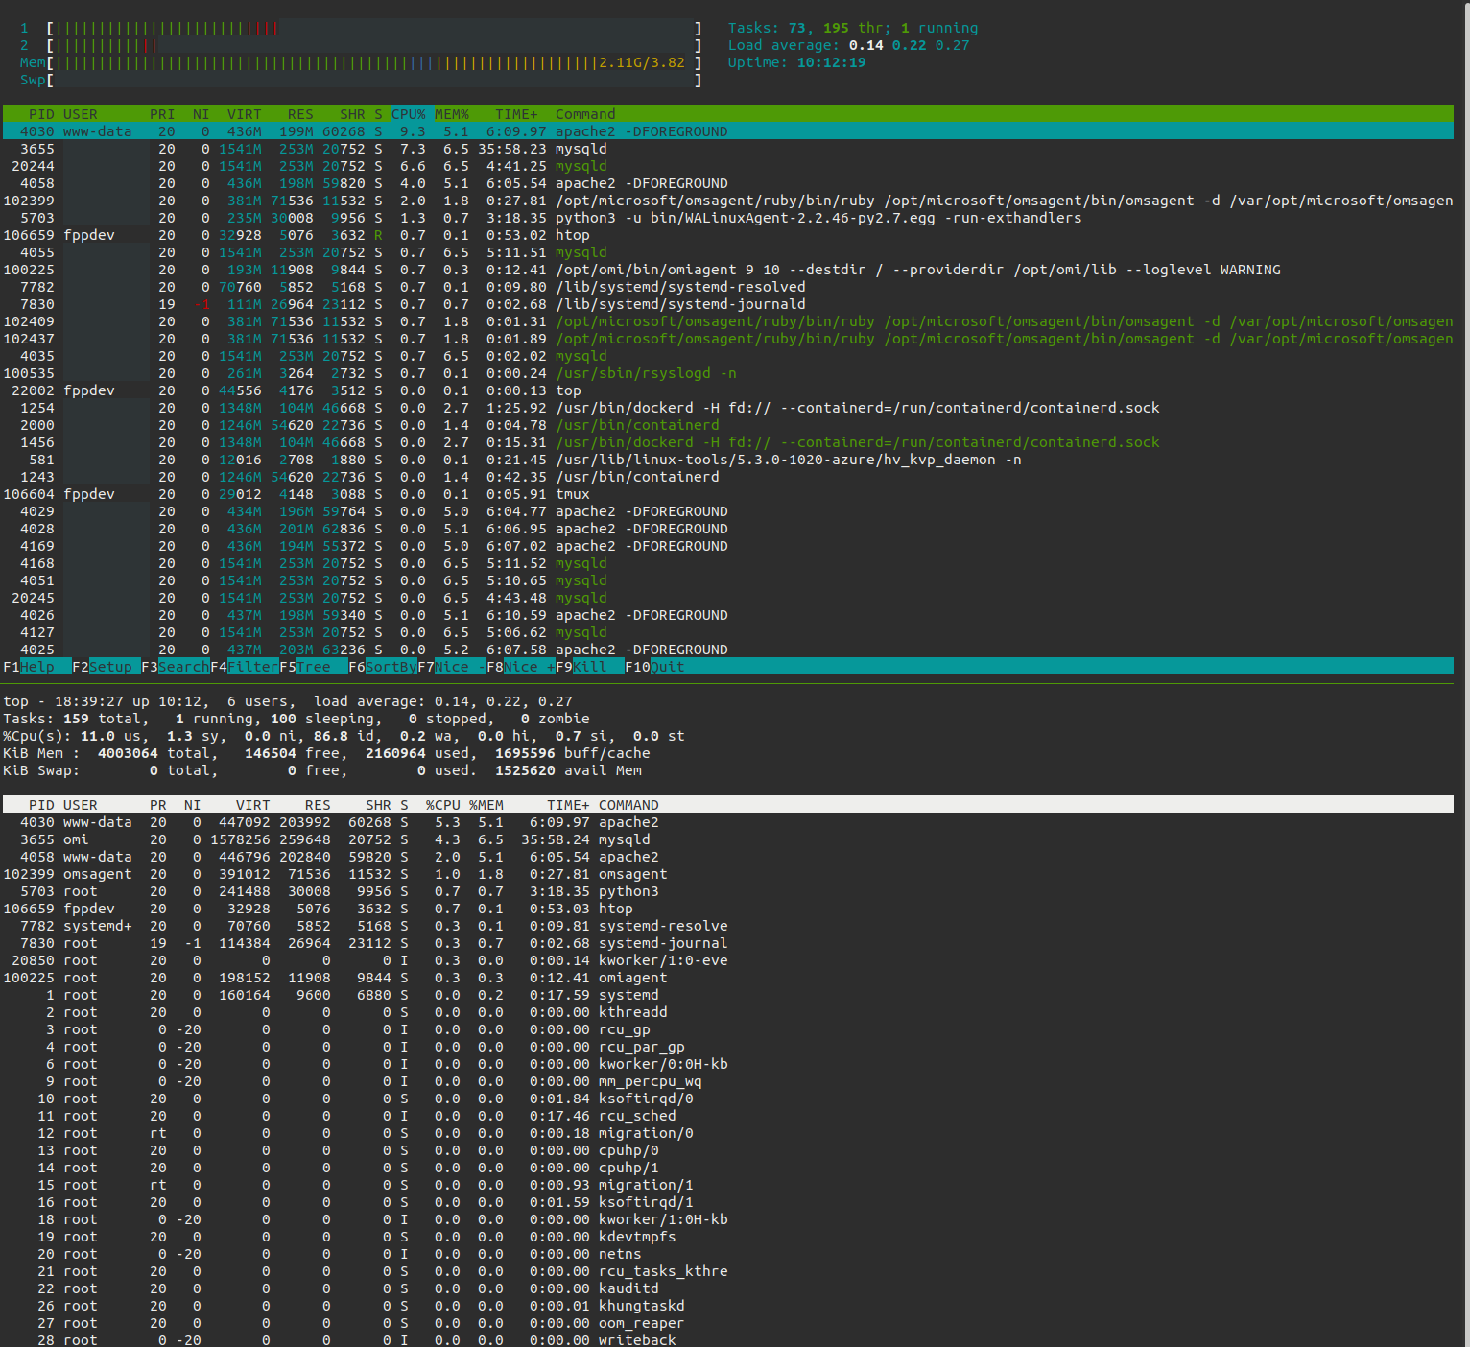Sort processes by the CPU% column
The width and height of the screenshot is (1470, 1347).
409,114
